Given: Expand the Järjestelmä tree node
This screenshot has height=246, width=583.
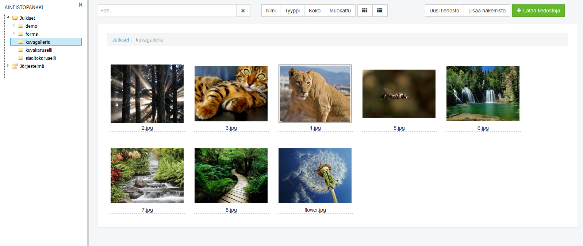Looking at the screenshot, I should point(8,66).
